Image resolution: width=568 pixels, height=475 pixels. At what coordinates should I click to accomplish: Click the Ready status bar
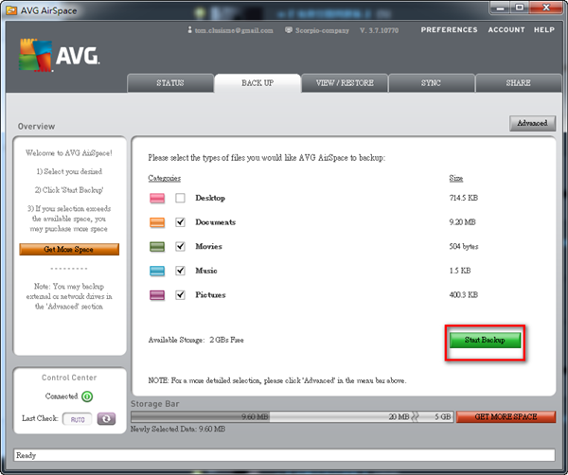pos(284,455)
